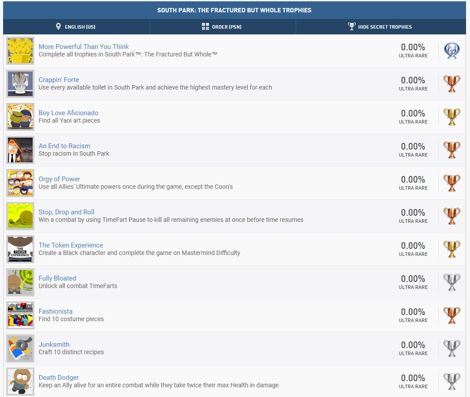Click the description "Find all Yaoi art pieces"
The height and width of the screenshot is (397, 470).
point(69,120)
